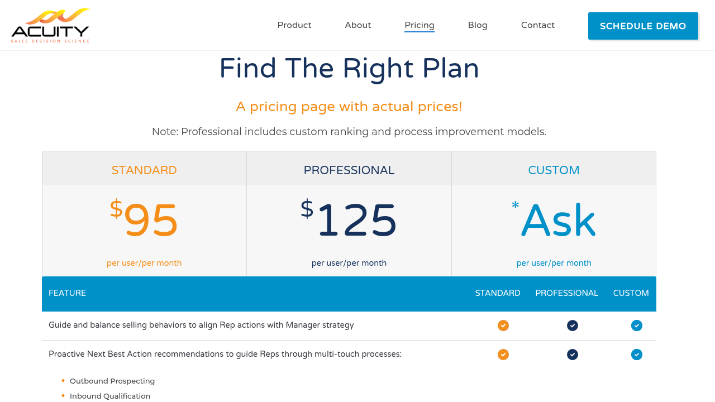Viewport: 715px width, 402px height.
Task: Select the Pricing nav link
Action: pos(420,25)
